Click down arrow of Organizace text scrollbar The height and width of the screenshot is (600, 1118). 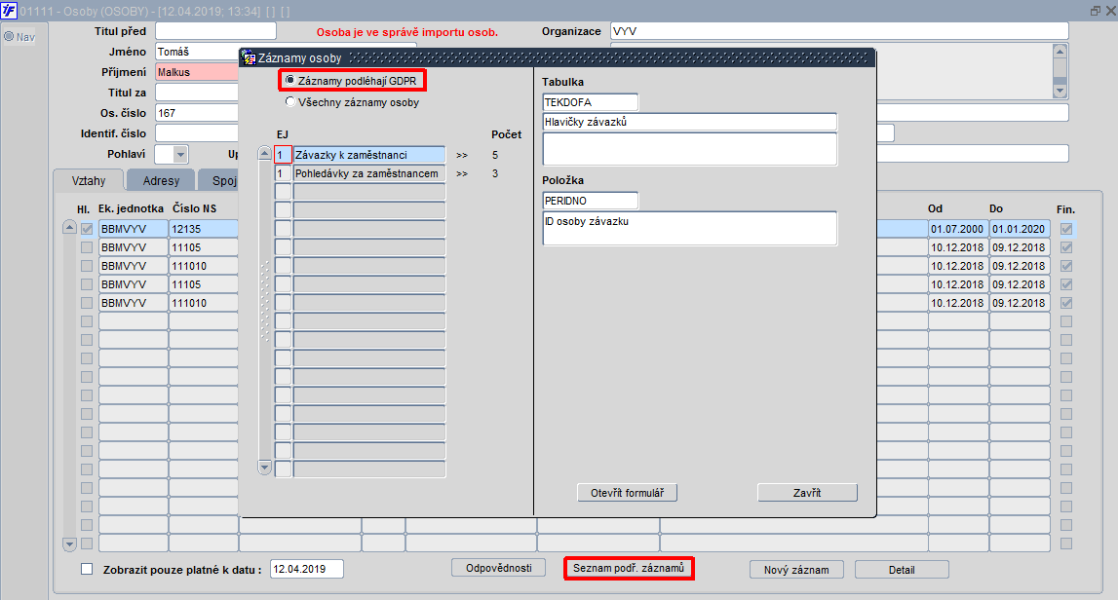(1060, 92)
